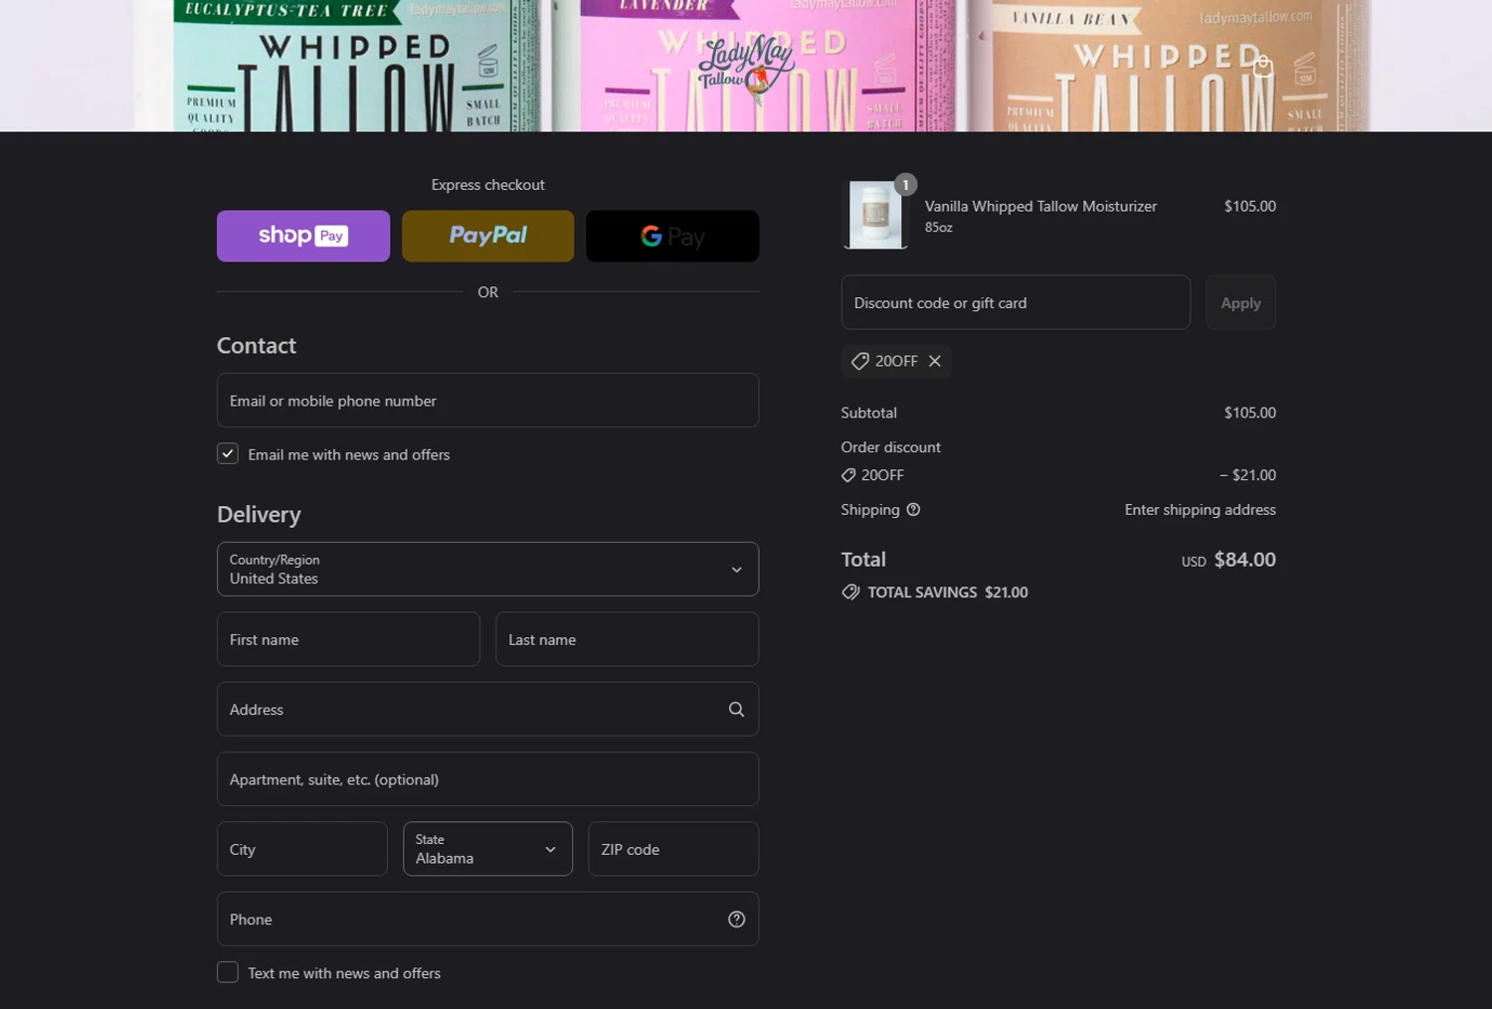
Task: Focus the Last name field
Action: coord(627,639)
